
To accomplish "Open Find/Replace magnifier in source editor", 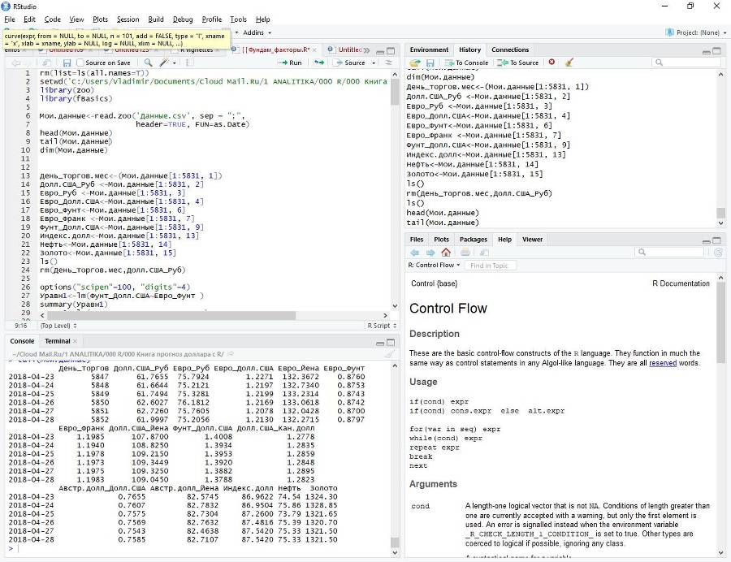I will 149,63.
